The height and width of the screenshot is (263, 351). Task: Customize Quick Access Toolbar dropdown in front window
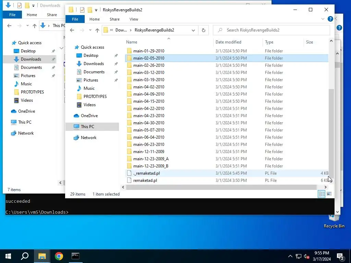pyautogui.click(x=96, y=10)
